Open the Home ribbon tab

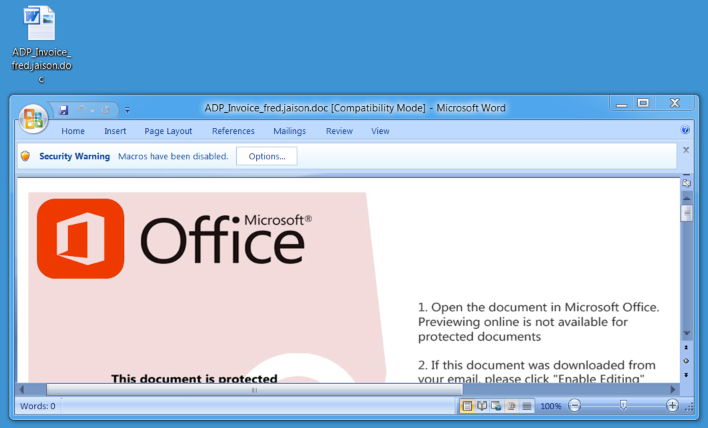pyautogui.click(x=73, y=131)
